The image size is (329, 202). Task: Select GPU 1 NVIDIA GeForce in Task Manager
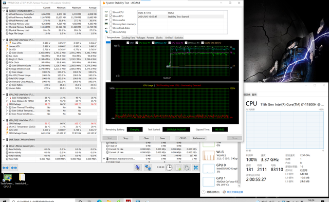[220, 181]
